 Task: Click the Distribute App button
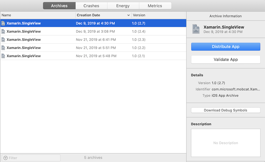(x=226, y=47)
